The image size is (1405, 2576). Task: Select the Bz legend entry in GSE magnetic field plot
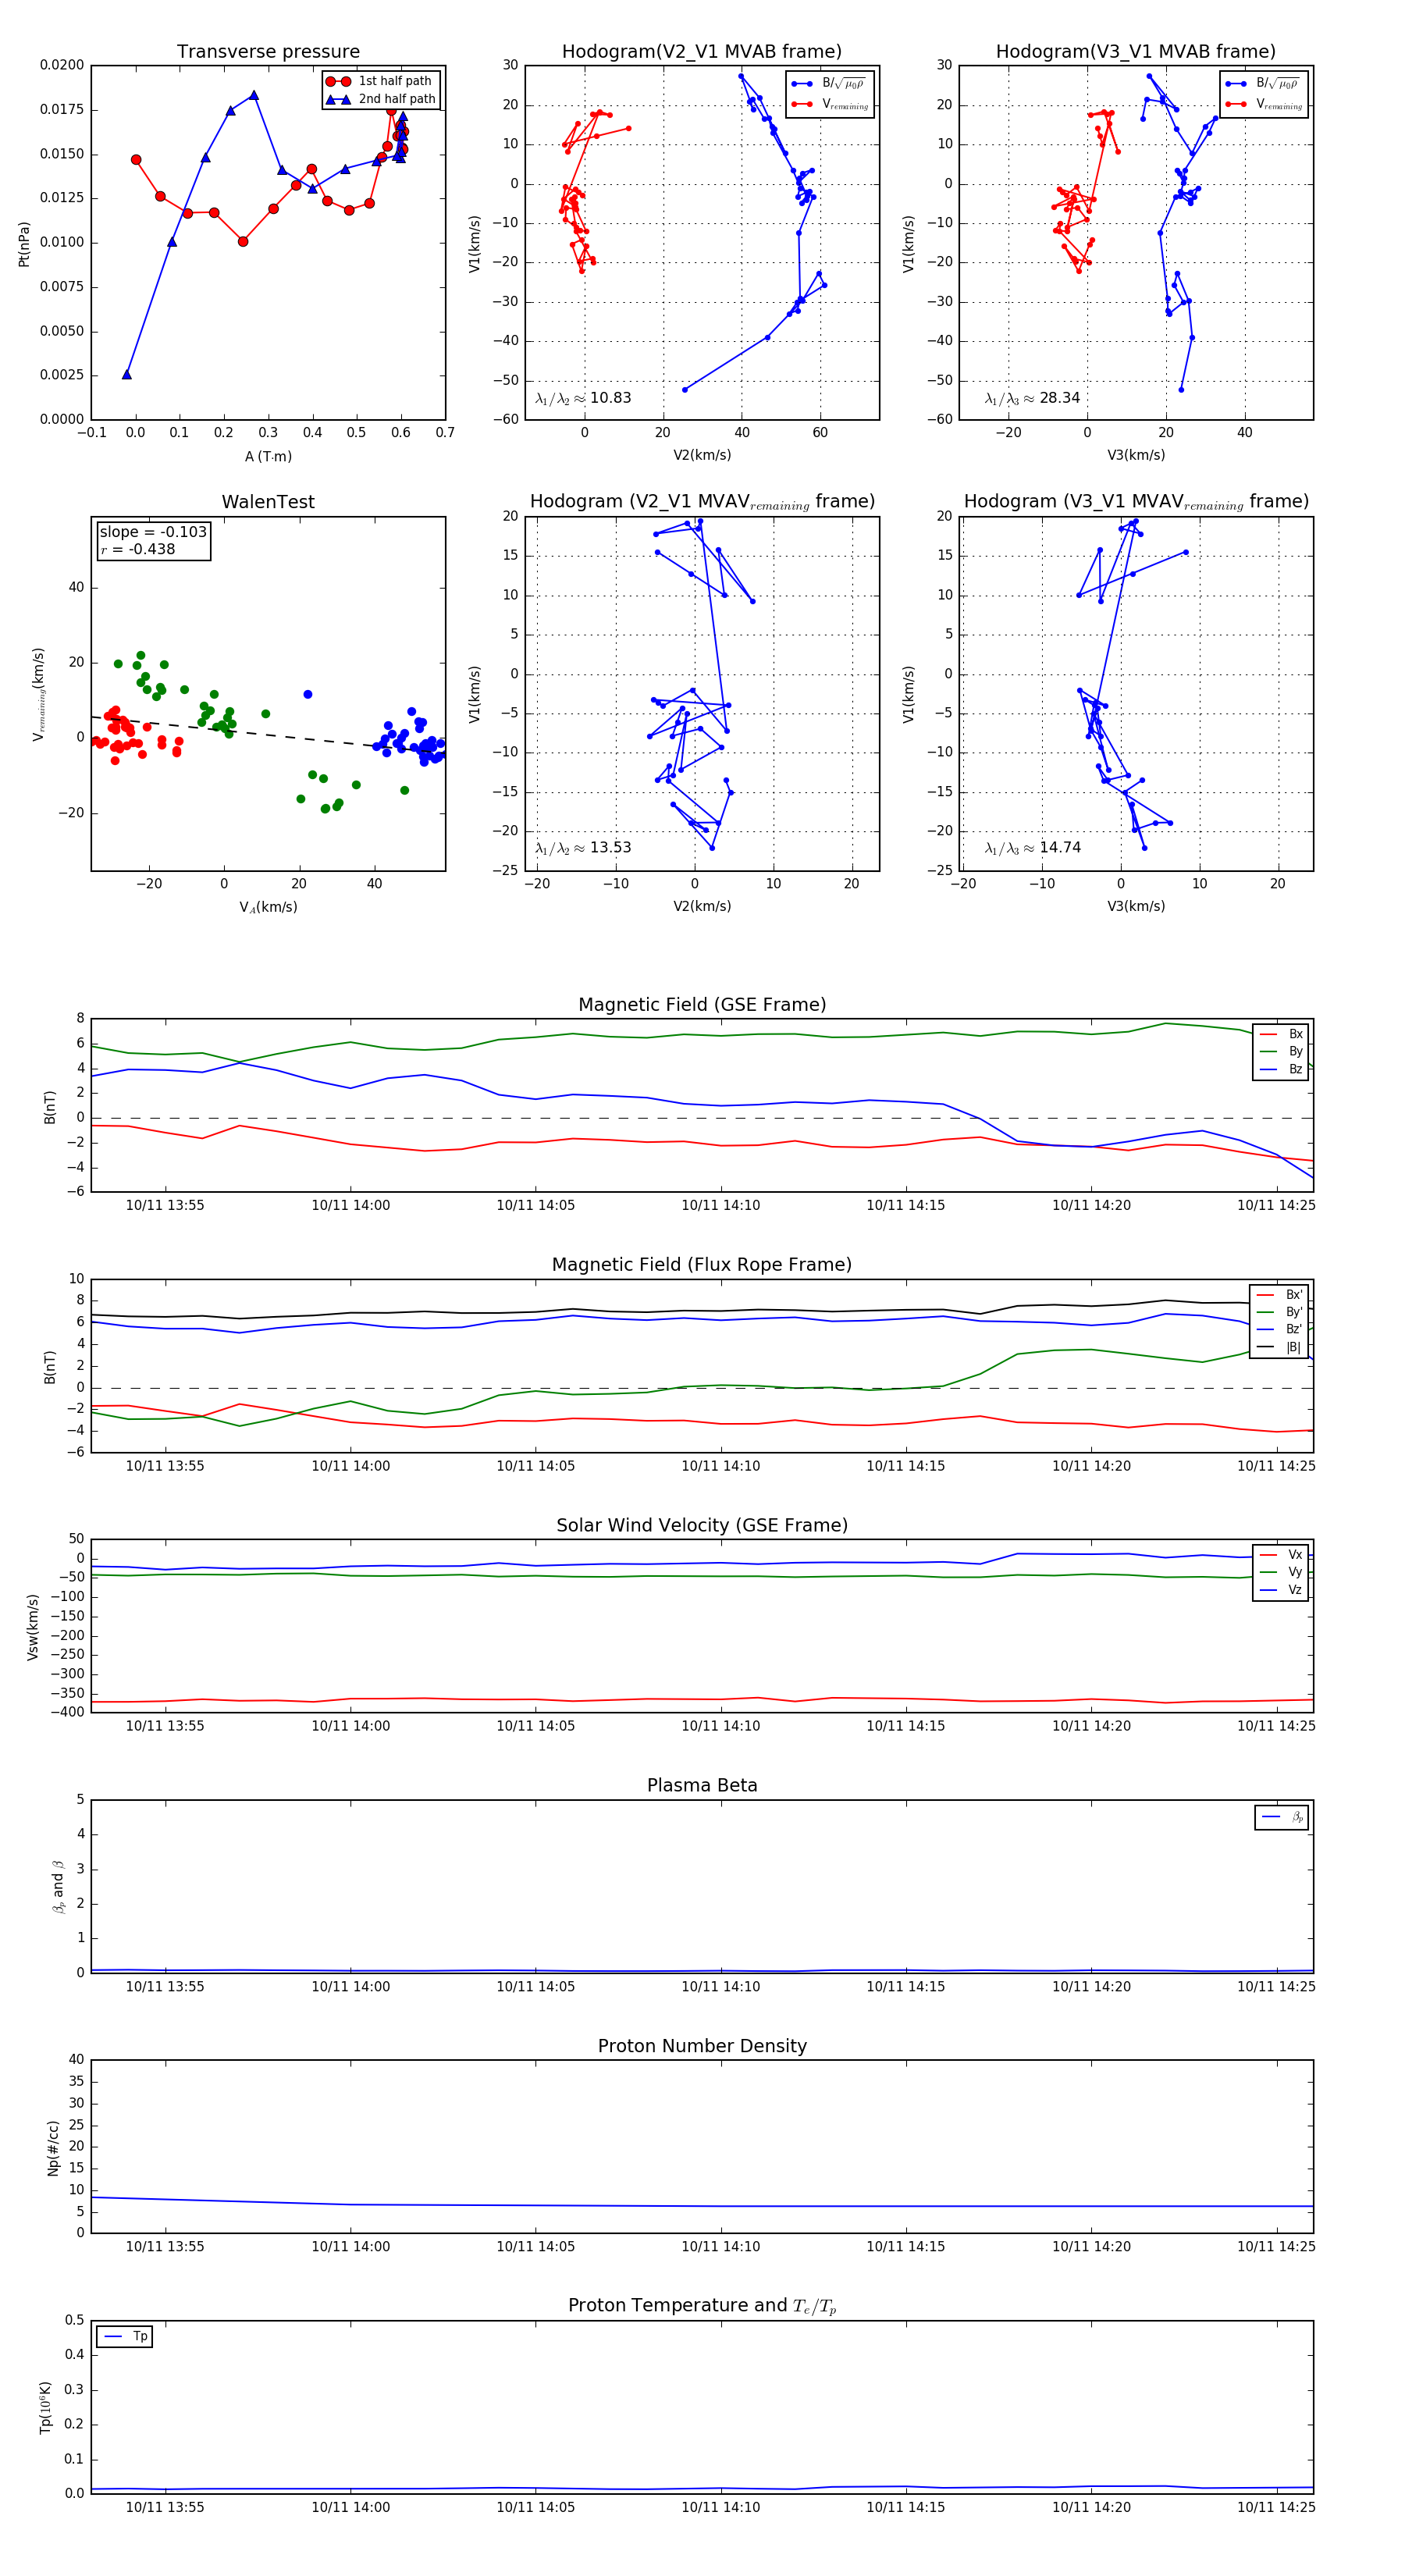click(x=1281, y=1069)
